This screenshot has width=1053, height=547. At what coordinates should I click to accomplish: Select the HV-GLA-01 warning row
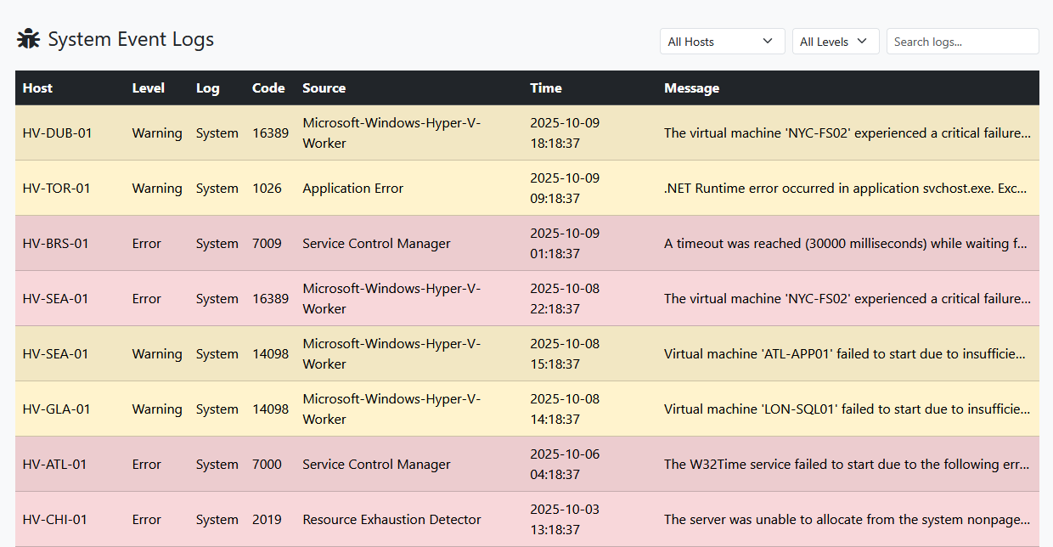pyautogui.click(x=57, y=409)
